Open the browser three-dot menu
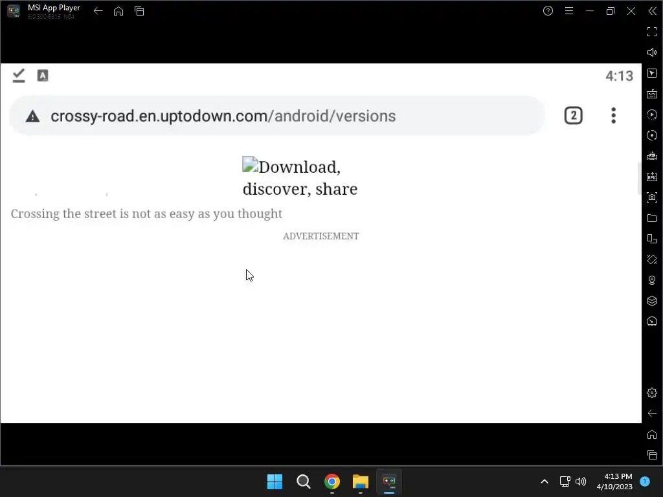This screenshot has width=663, height=497. click(x=613, y=116)
